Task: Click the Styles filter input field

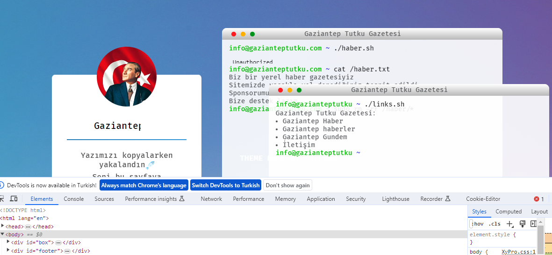Action: [471, 224]
